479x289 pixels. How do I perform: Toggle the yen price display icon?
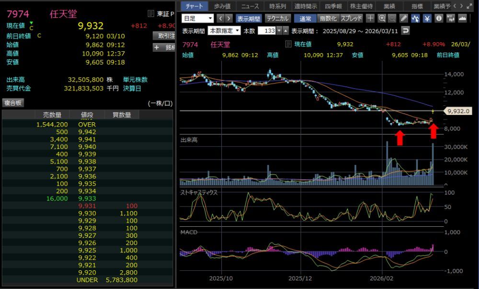point(427,18)
